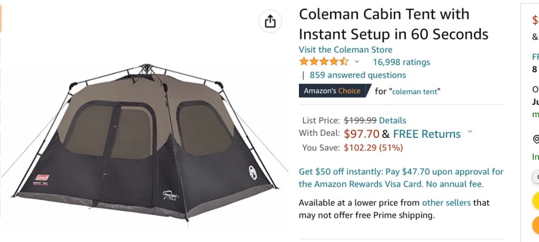Image resolution: width=539 pixels, height=242 pixels.
Task: Click the star rating icons
Action: 323,62
